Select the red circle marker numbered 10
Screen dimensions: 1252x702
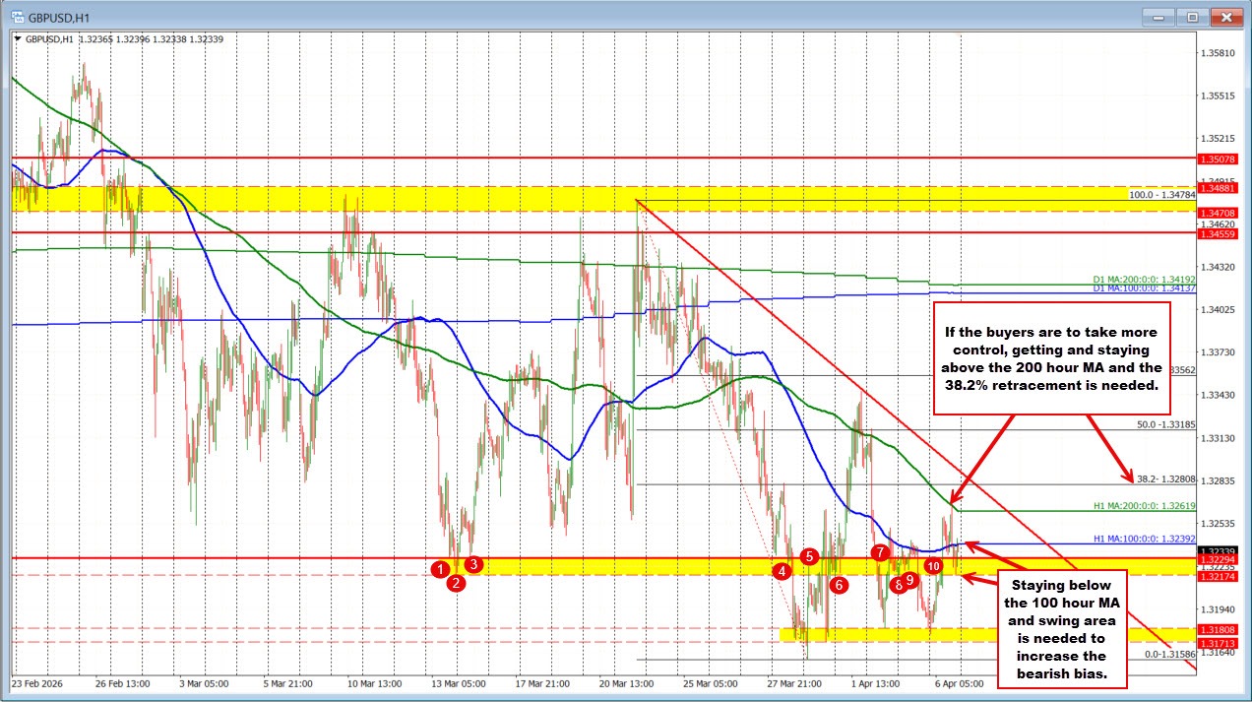933,566
